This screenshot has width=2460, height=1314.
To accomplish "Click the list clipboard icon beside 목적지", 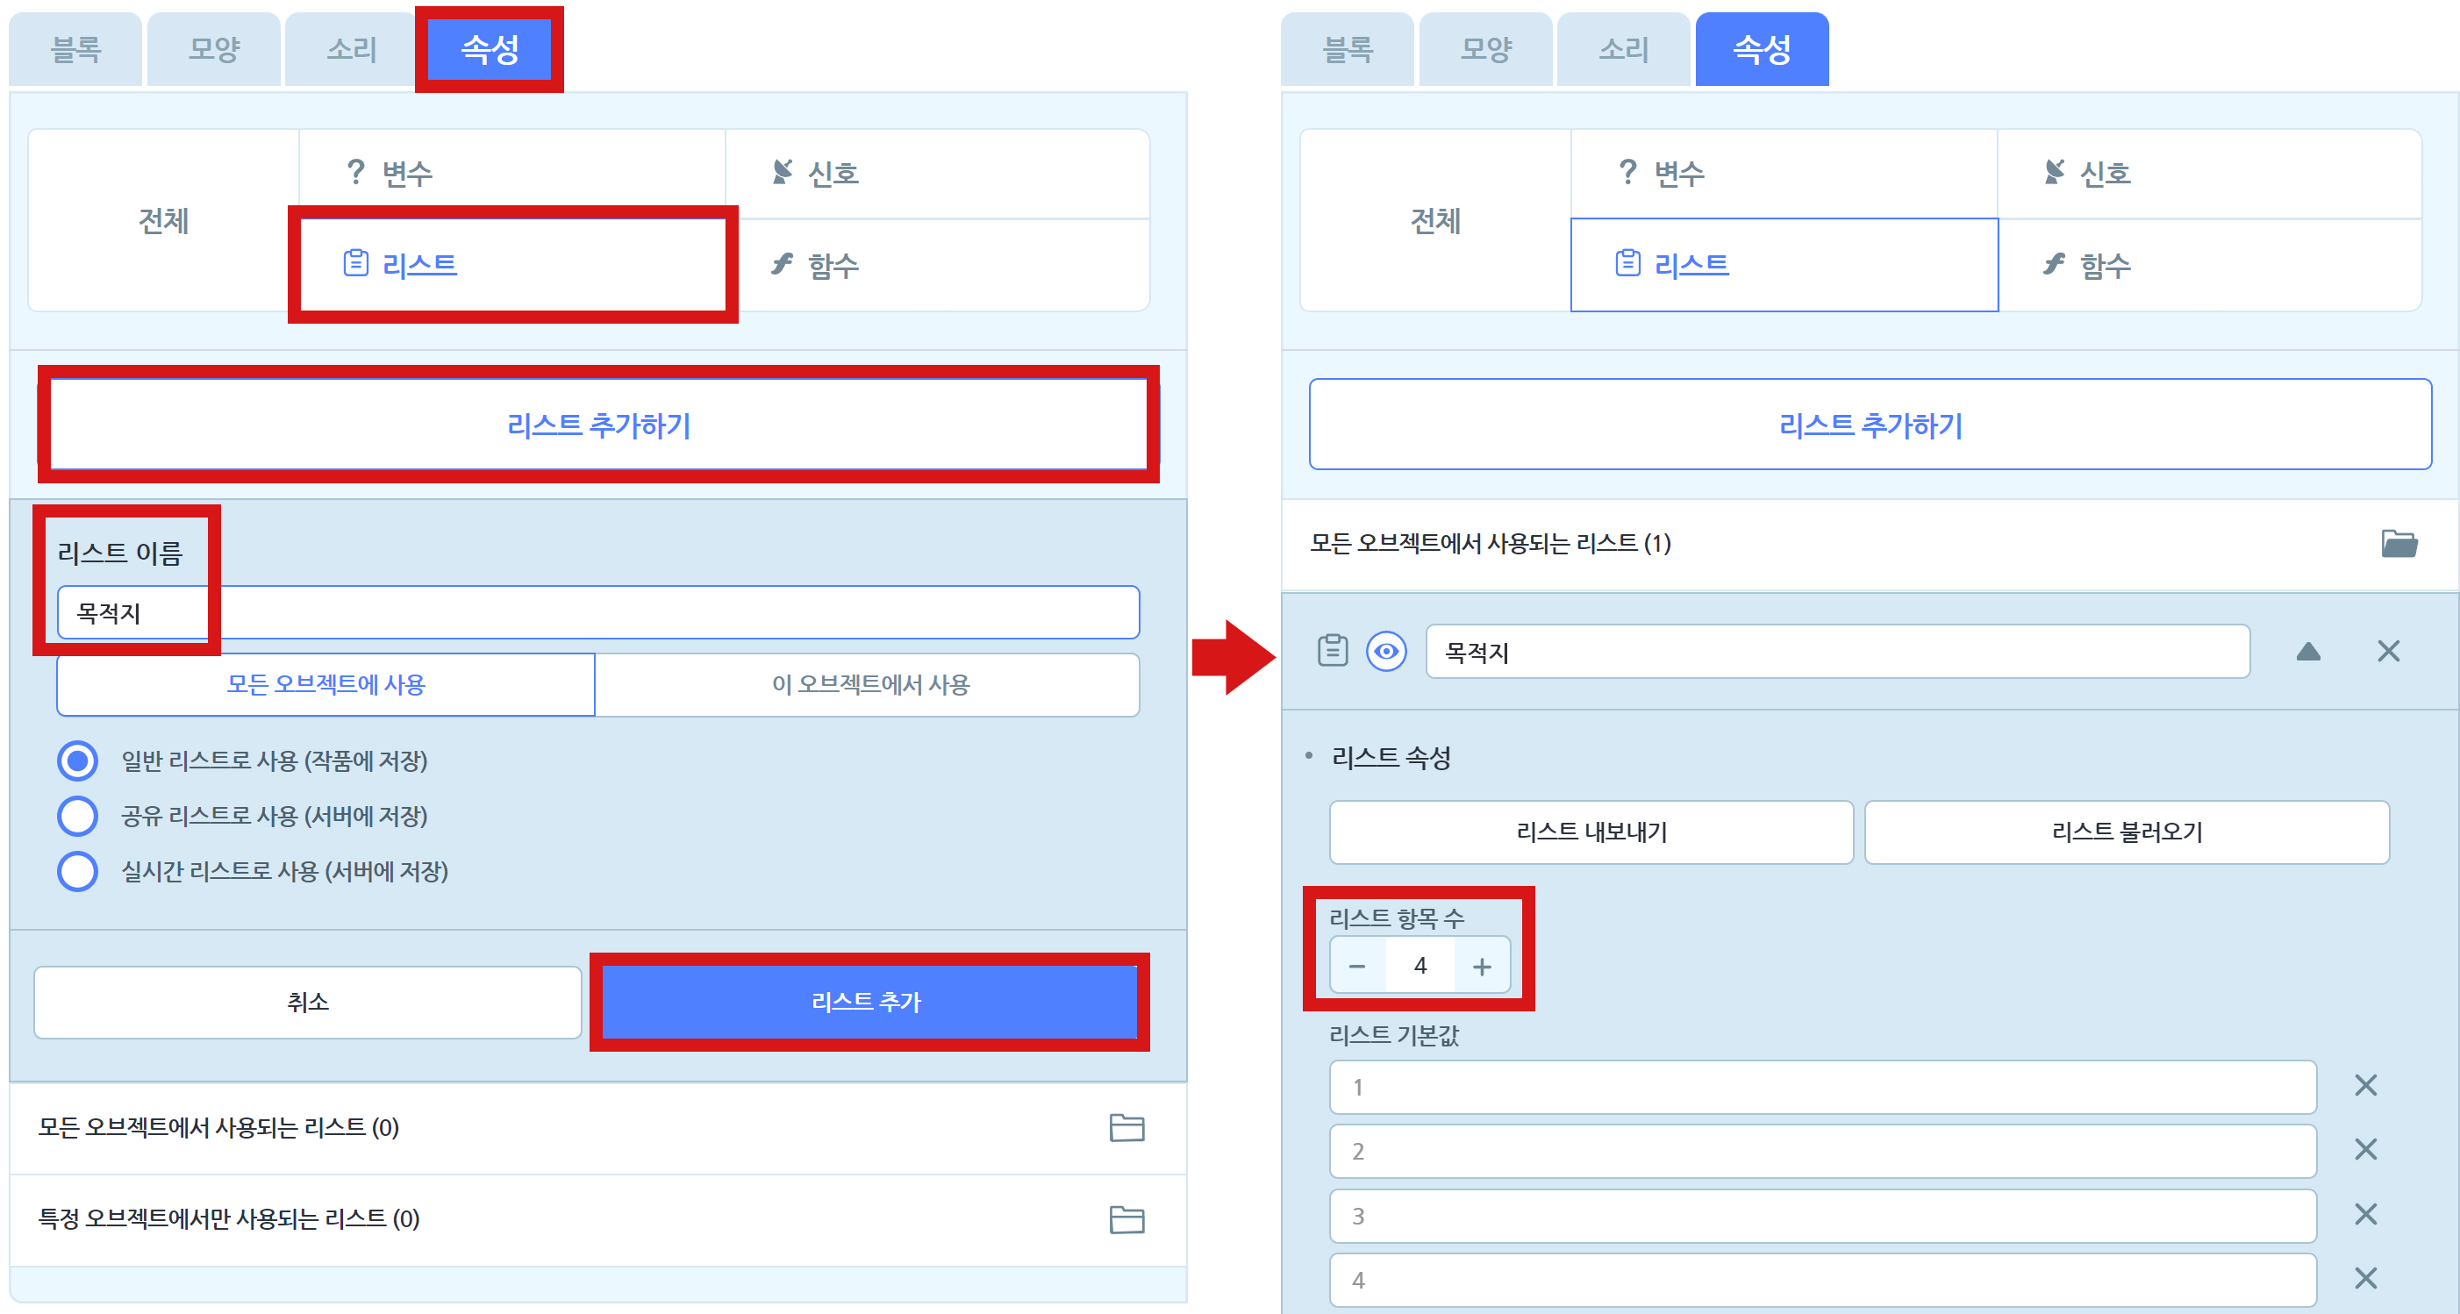I will click(x=1334, y=651).
